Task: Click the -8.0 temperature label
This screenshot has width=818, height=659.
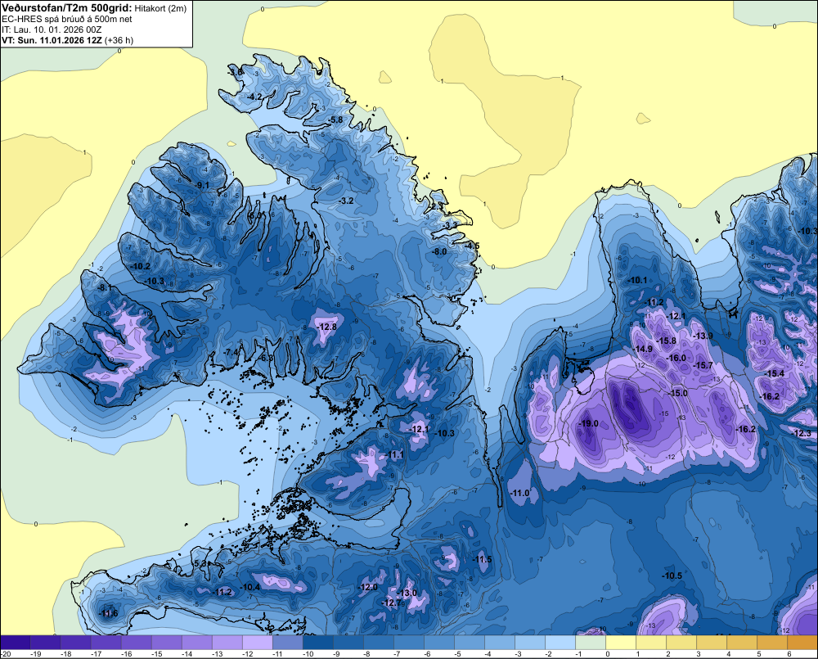Action: (440, 251)
